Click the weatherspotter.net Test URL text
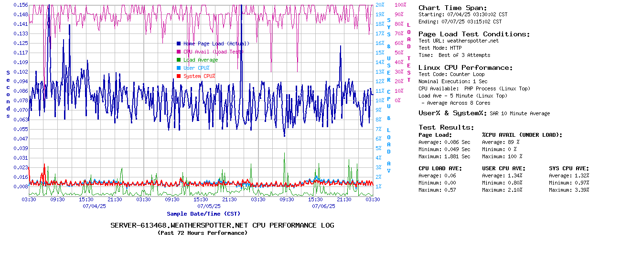Screen dimensions: 621x263 pos(472,41)
